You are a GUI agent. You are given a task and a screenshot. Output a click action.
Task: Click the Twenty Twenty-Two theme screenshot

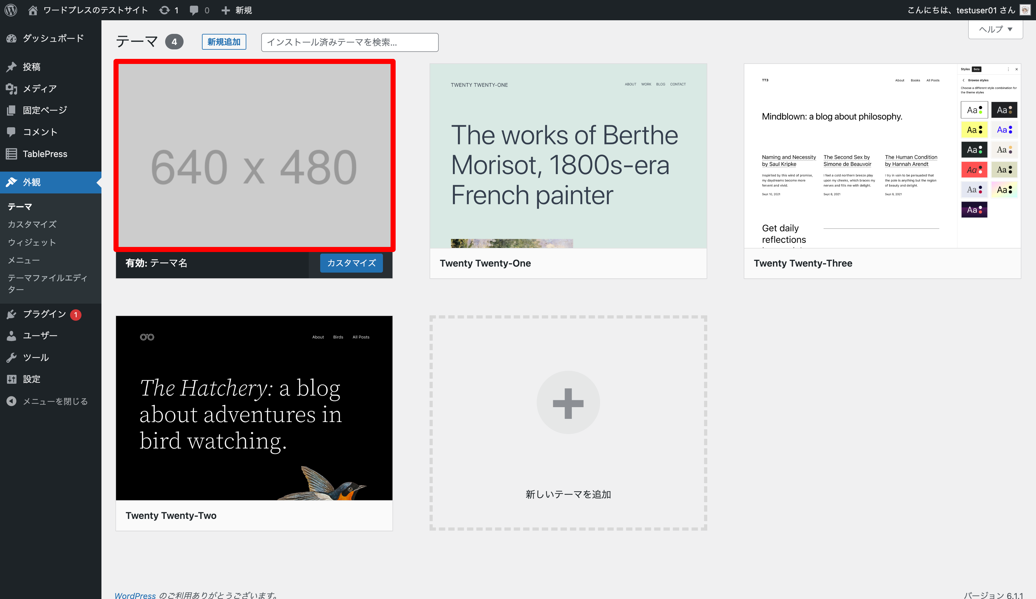pyautogui.click(x=254, y=408)
